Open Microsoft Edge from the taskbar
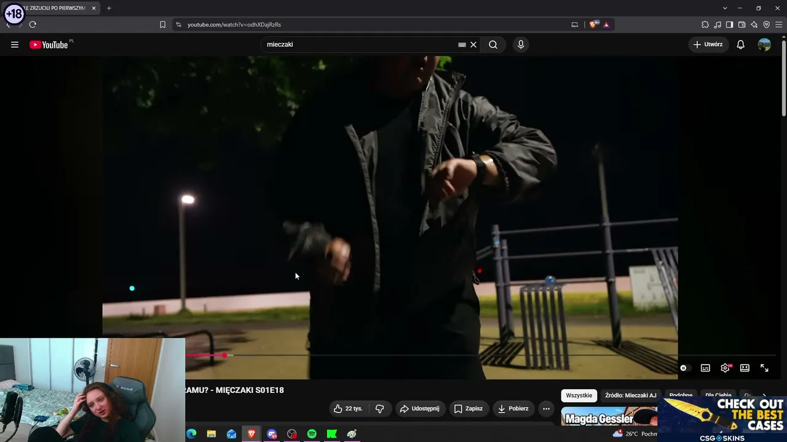Viewport: 787px width, 442px height. [192, 434]
